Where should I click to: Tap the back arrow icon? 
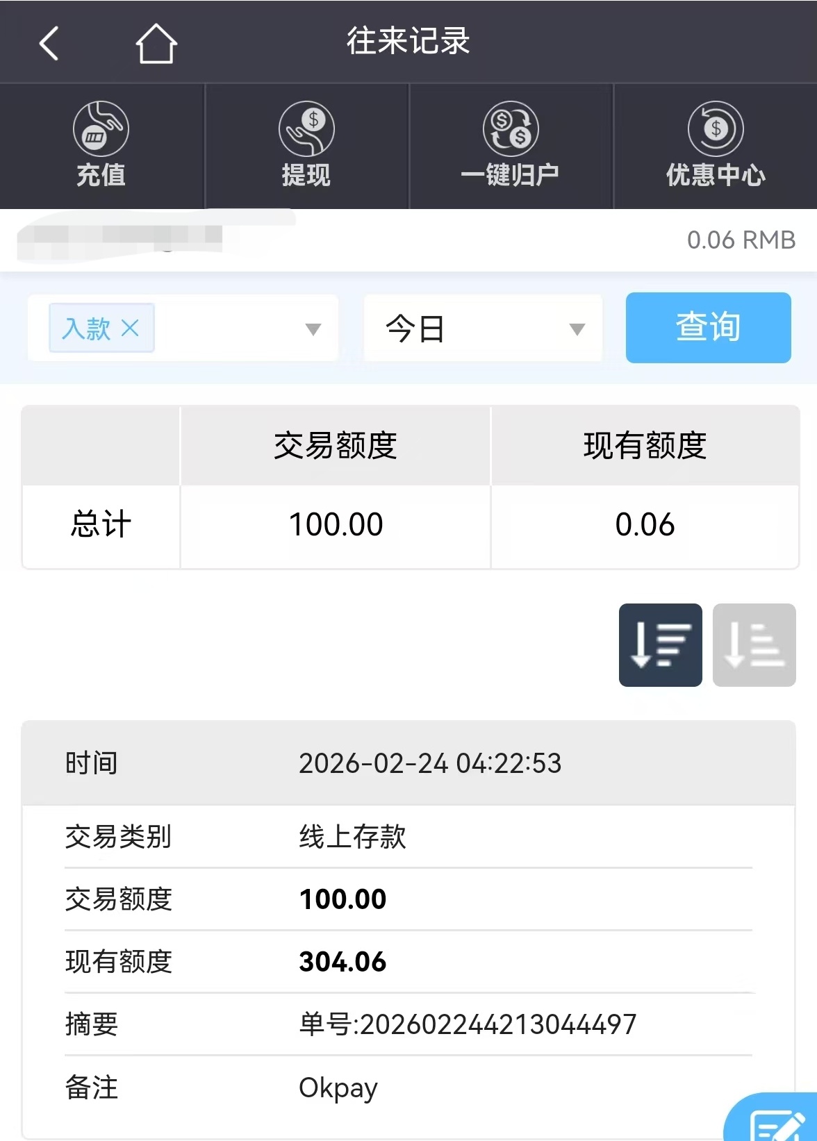tap(49, 43)
